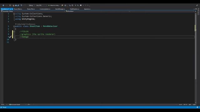The image size is (200, 112).
Task: Click the '//graphics (the sprite renderer)' comment
Action: click(37, 34)
